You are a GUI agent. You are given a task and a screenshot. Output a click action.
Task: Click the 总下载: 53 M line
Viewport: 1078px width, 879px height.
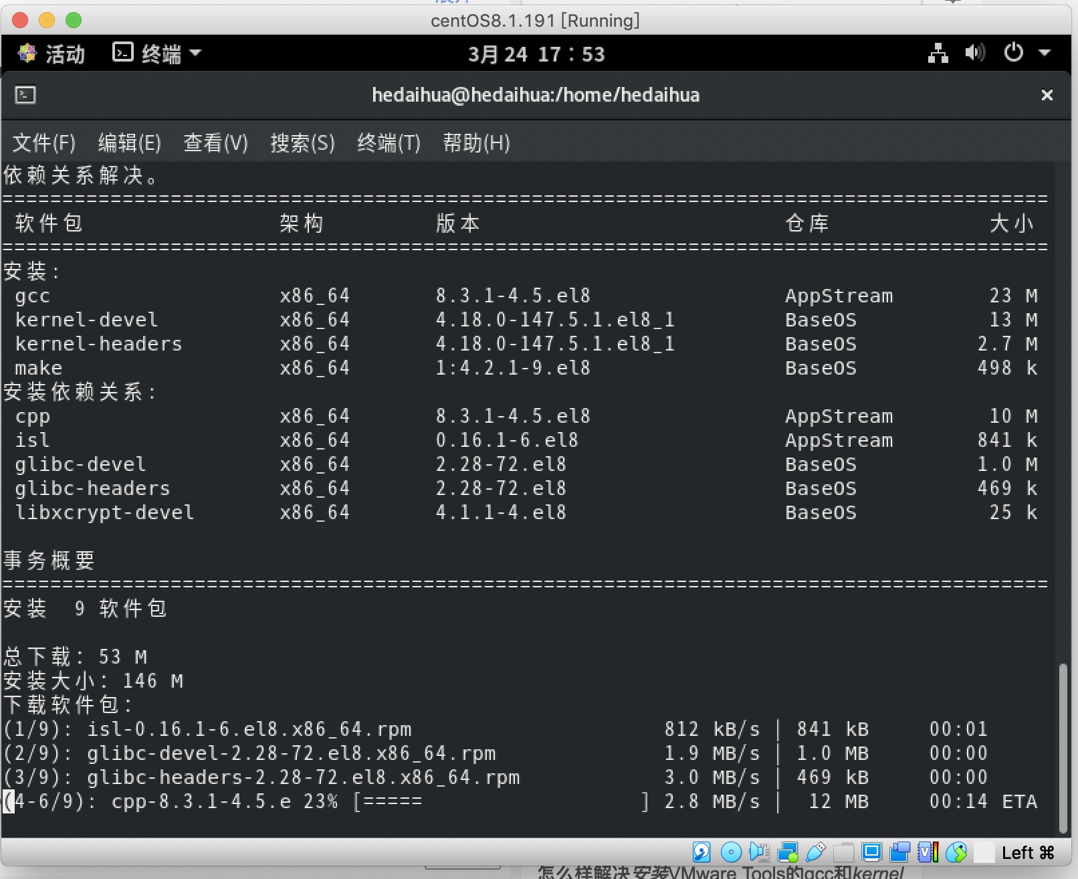coord(75,656)
